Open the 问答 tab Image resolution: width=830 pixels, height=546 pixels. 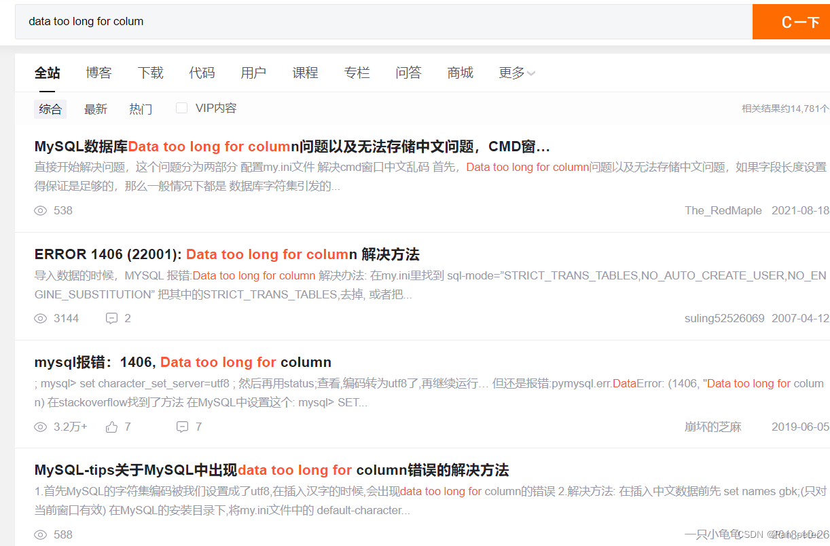[408, 73]
